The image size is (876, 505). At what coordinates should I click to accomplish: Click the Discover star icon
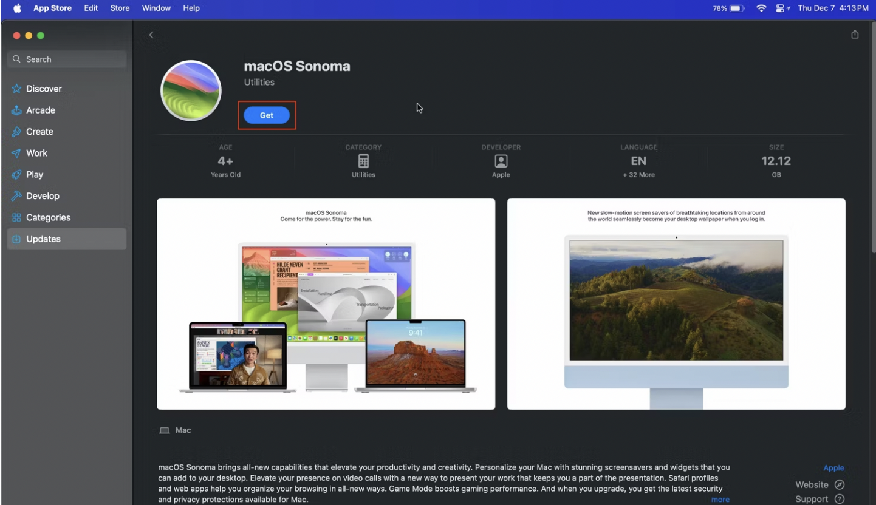[16, 89]
